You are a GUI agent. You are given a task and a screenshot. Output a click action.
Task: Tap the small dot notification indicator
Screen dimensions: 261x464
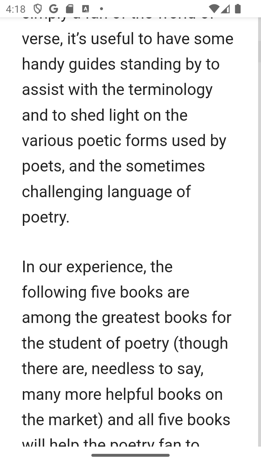[x=101, y=9]
